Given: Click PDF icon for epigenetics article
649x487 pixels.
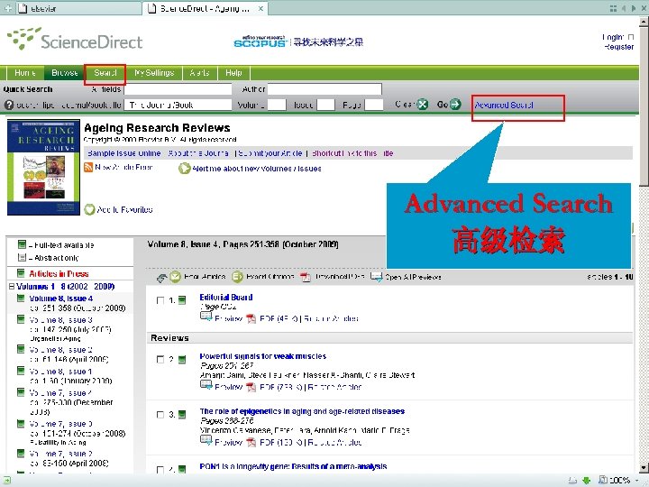Looking at the screenshot, I should pyautogui.click(x=251, y=442).
